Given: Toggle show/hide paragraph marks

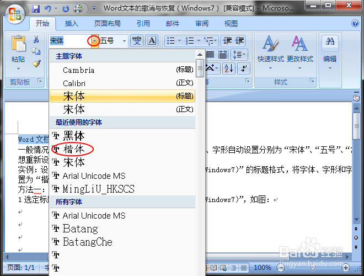Looking at the screenshot, I should coord(244,68).
